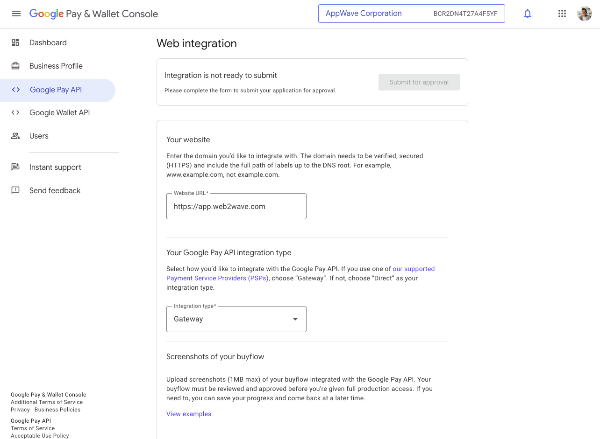Open the notifications bell
The width and height of the screenshot is (600, 439).
528,14
